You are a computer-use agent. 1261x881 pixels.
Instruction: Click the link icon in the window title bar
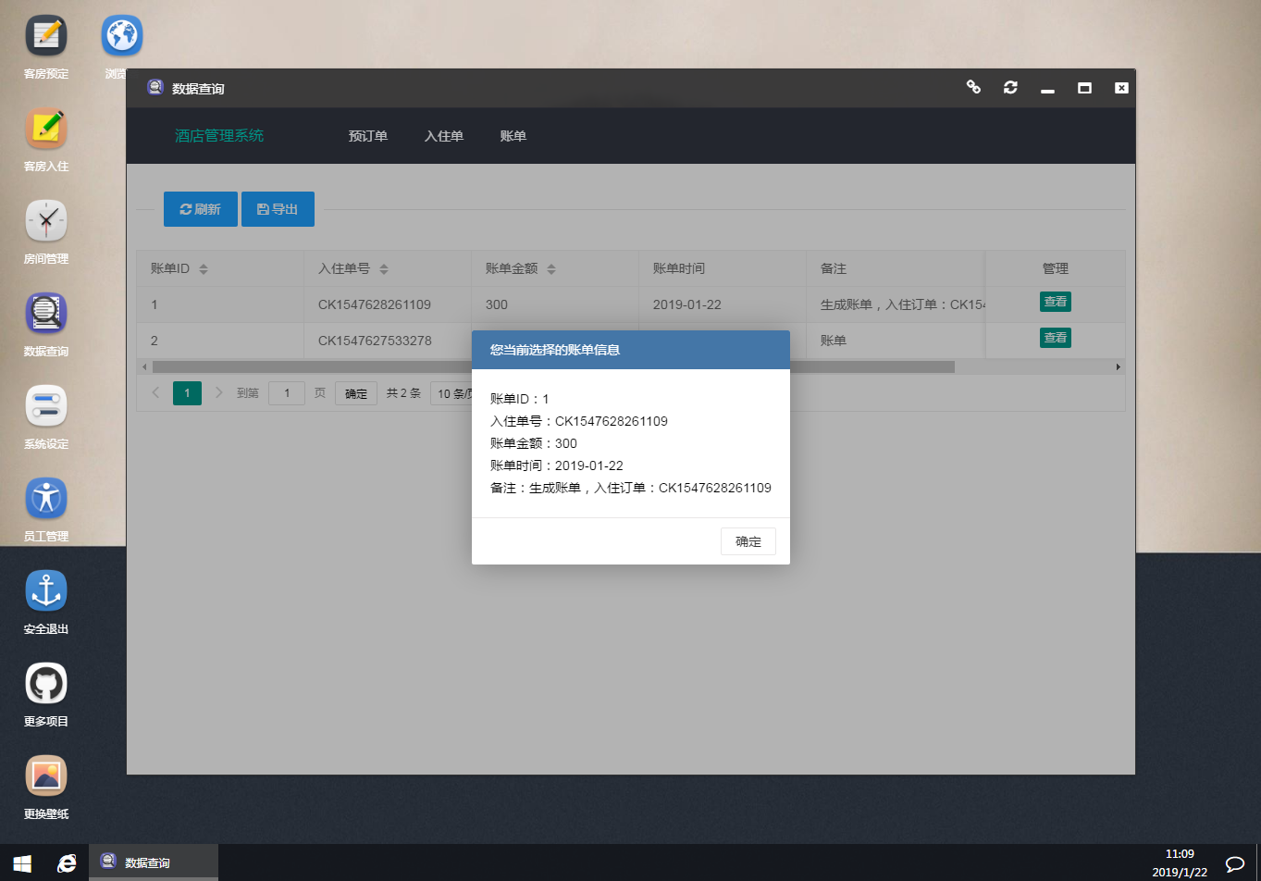[x=973, y=87]
